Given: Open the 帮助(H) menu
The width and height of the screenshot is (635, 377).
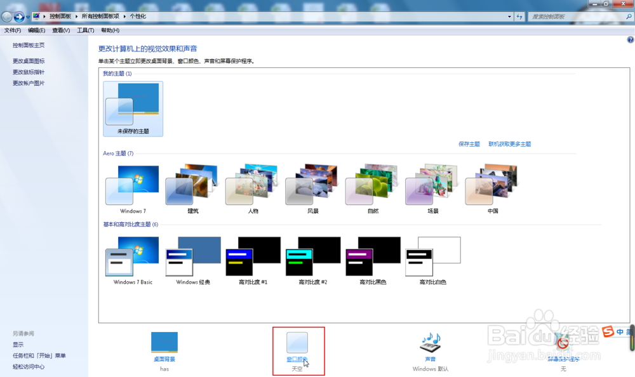Looking at the screenshot, I should 110,30.
